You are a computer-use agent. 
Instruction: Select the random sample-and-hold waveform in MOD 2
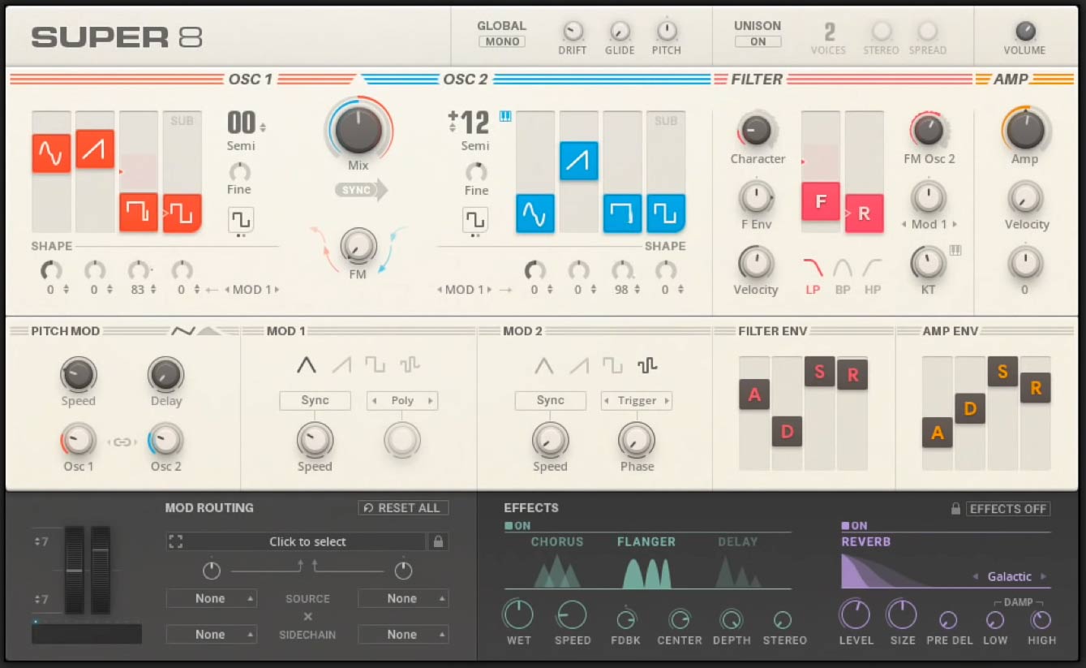tap(646, 366)
